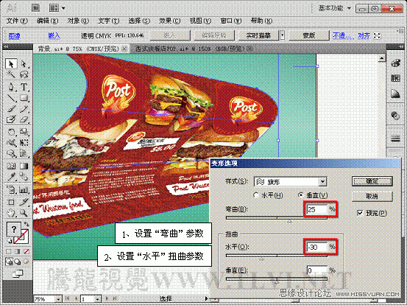
Task: Open the 样式 style dropdown showing 旗形
Action: (290, 181)
